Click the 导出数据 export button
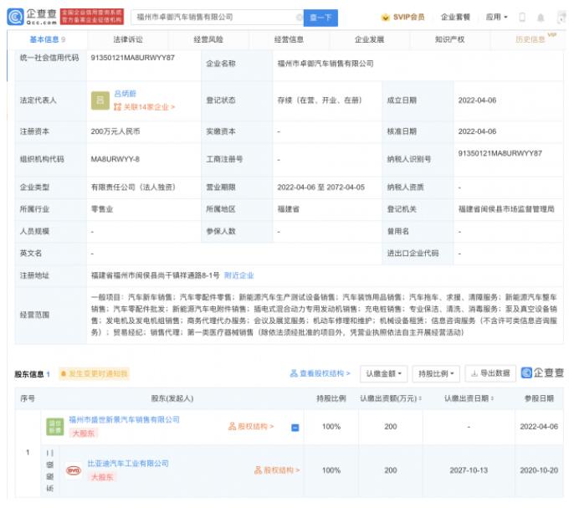The height and width of the screenshot is (508, 574). (489, 373)
